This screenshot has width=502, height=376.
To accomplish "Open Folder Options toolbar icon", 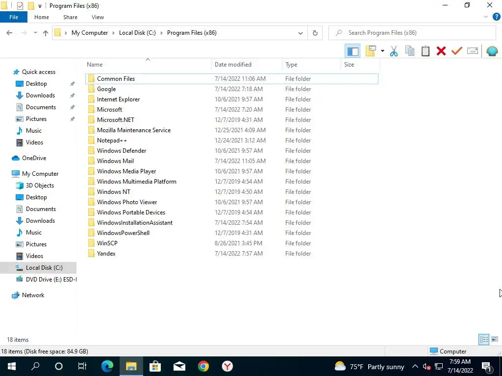I will (371, 51).
